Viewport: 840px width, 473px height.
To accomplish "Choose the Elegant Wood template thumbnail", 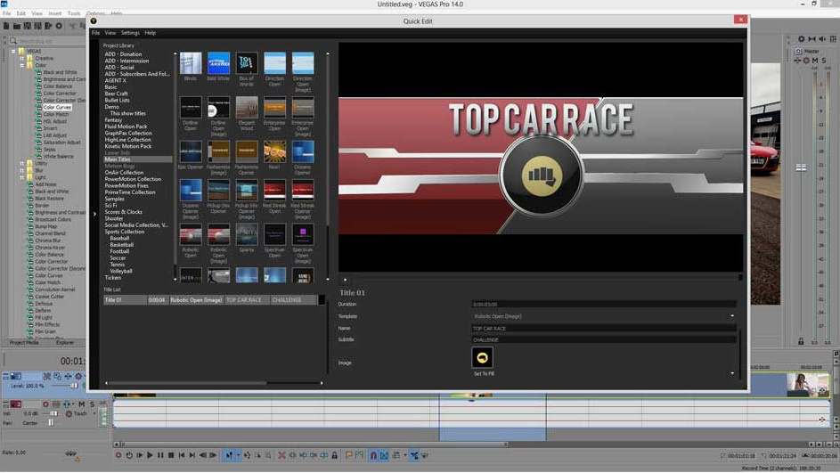I will (x=247, y=107).
